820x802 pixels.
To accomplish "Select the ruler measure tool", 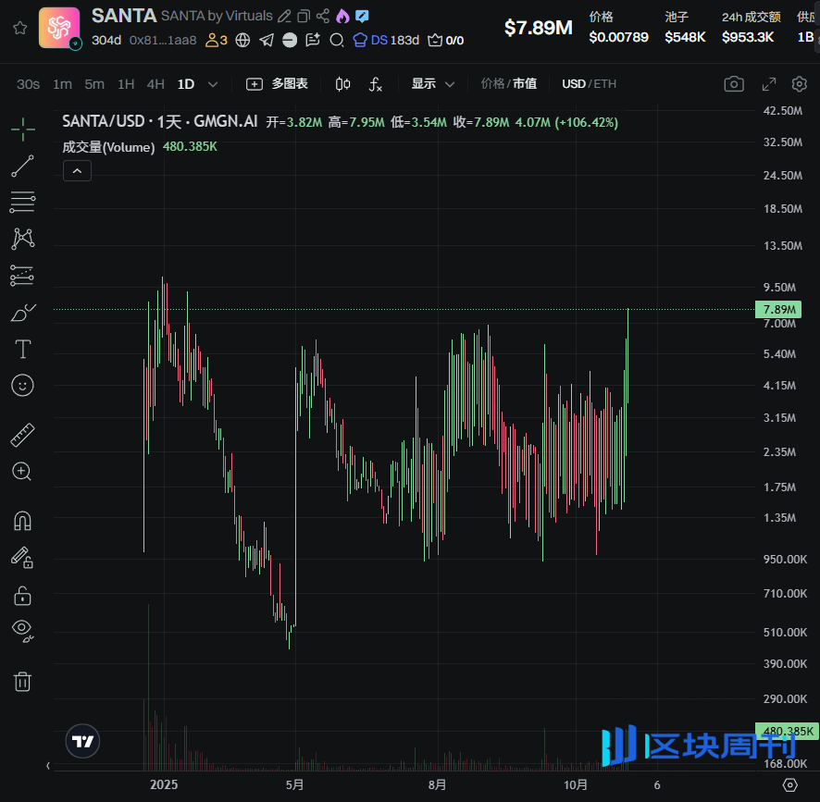I will coord(23,434).
